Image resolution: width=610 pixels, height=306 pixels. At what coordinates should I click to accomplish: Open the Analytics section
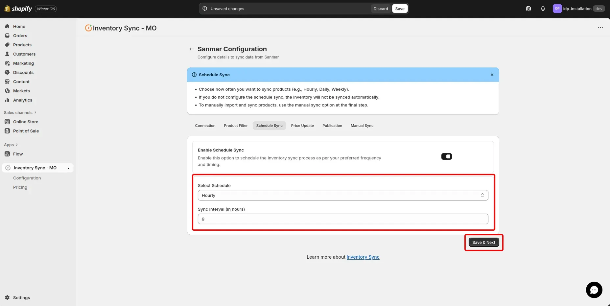(x=22, y=100)
